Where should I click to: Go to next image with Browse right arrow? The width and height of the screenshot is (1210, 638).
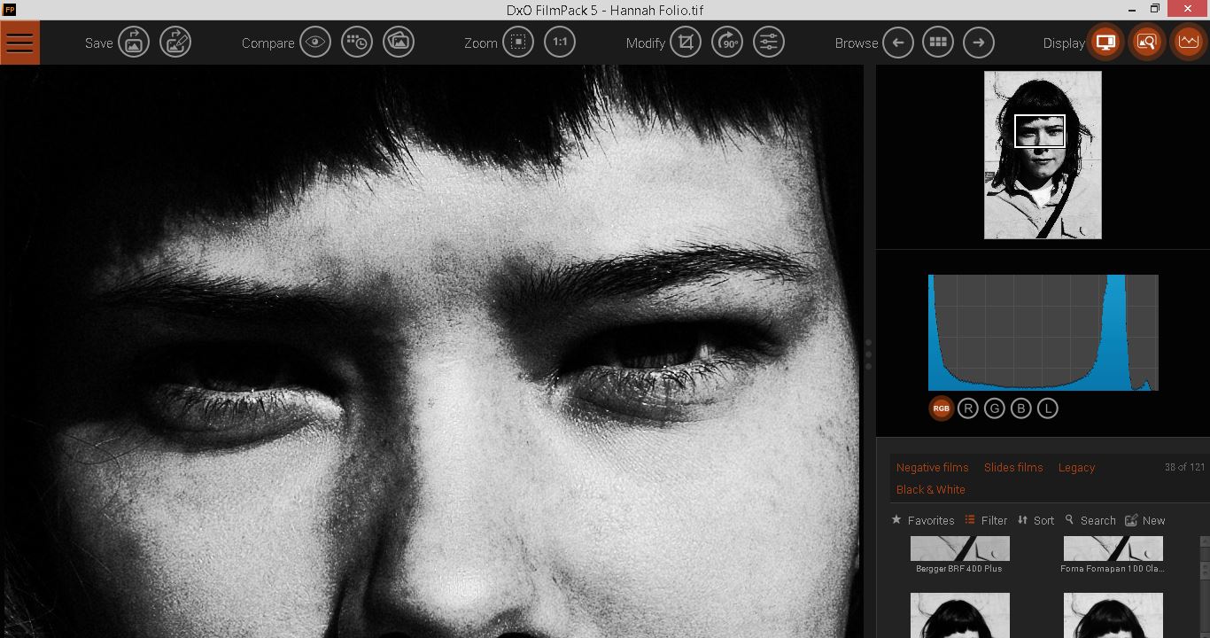pos(978,43)
